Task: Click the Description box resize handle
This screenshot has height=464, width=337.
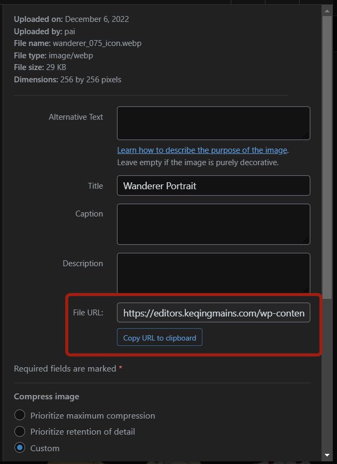Action: [x=307, y=290]
